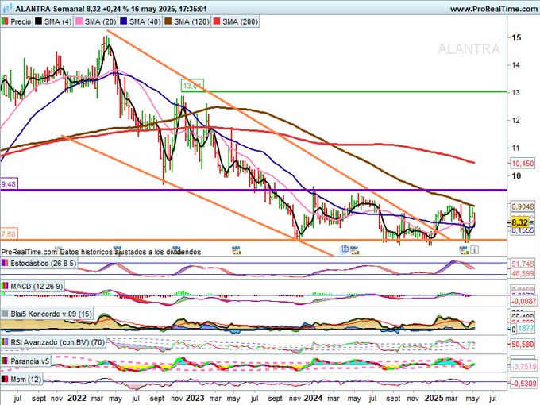
Task: Click the Estocástico indicator color icon
Action: 5,264
